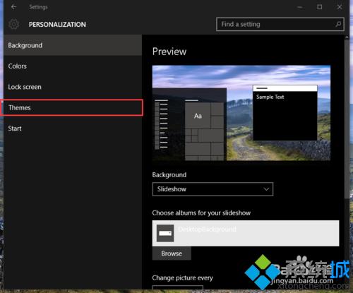Minimize the Settings window
353x293 pixels.
tap(300, 7)
